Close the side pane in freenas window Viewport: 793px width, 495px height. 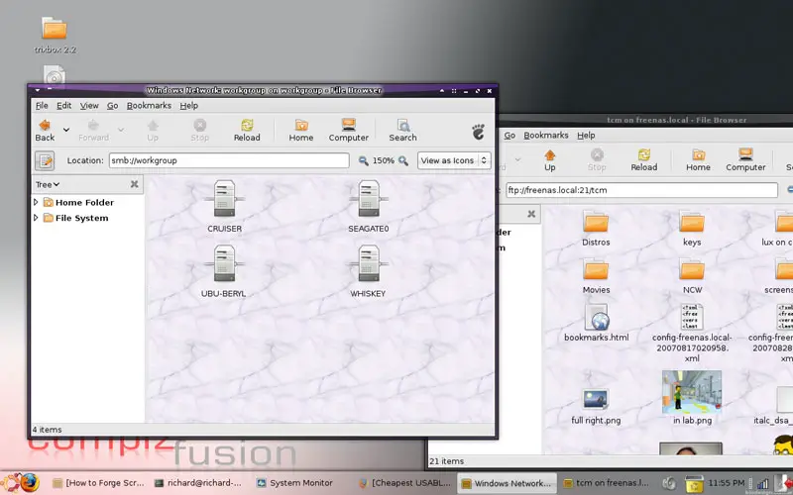click(531, 214)
